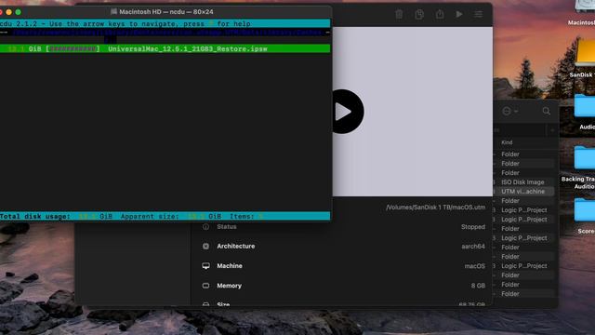The width and height of the screenshot is (595, 335).
Task: Click the Memory icon in UTM details
Action: pyautogui.click(x=205, y=286)
